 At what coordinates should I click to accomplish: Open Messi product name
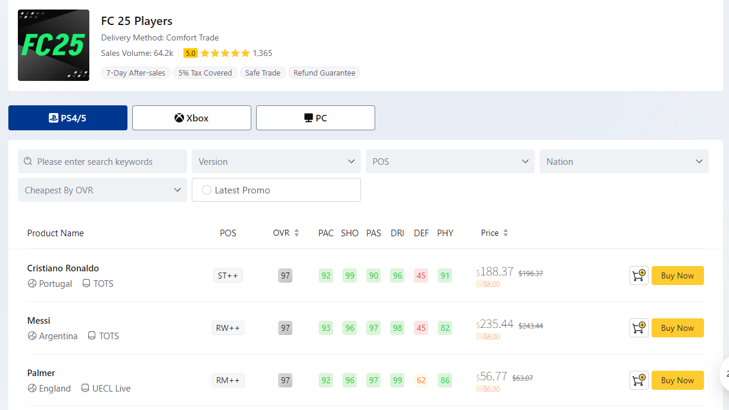[x=39, y=321]
